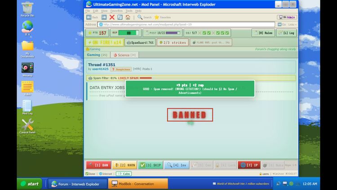Image resolution: width=337 pixels, height=190 pixels.
Task: Click the Go button beside address bar
Action: click(x=282, y=25)
